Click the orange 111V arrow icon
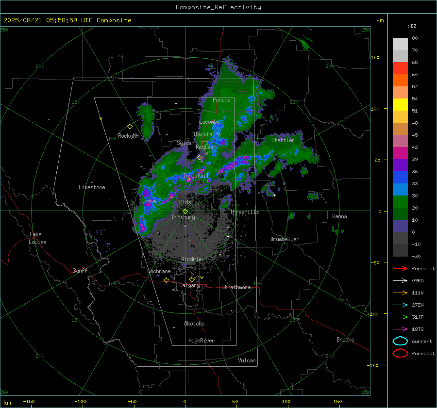This screenshot has width=437, height=408. tap(400, 293)
